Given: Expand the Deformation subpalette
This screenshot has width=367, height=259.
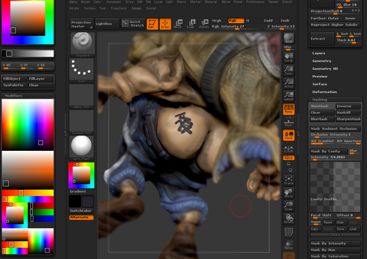Looking at the screenshot, I should [x=324, y=92].
